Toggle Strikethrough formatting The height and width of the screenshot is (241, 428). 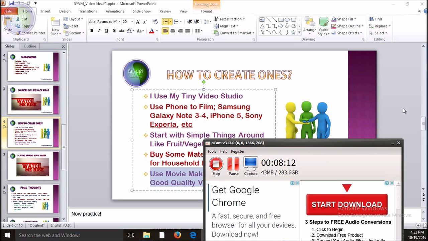[x=122, y=31]
